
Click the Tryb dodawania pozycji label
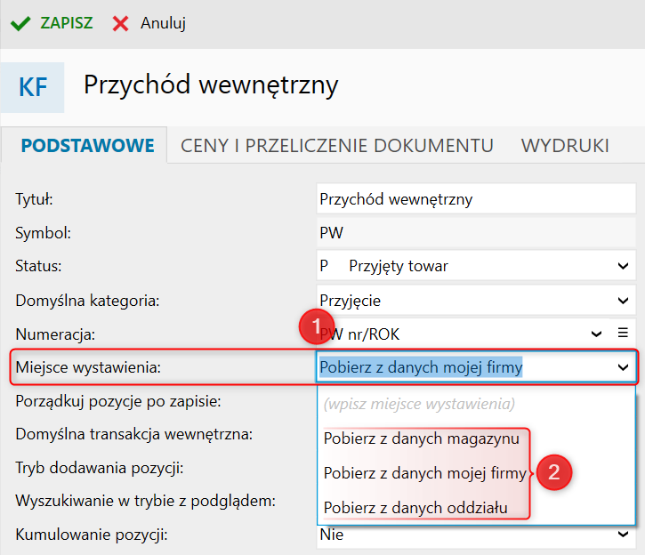click(x=99, y=468)
